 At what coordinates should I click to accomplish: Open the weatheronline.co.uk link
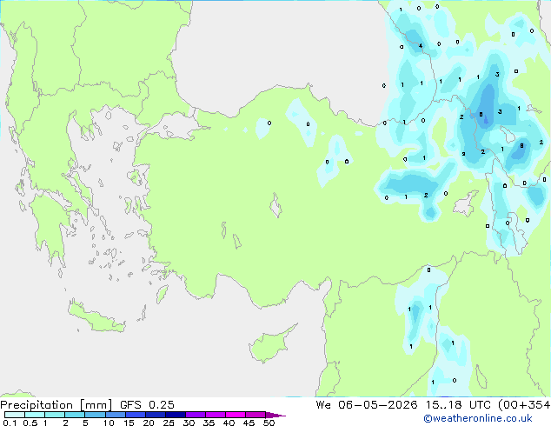[478, 418]
